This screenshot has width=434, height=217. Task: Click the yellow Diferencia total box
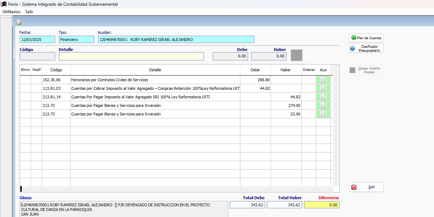(x=322, y=205)
